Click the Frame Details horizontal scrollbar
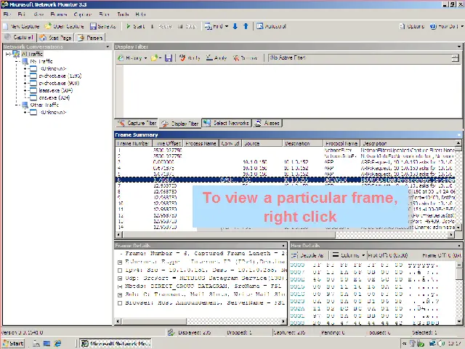465x349 pixels. (201, 321)
